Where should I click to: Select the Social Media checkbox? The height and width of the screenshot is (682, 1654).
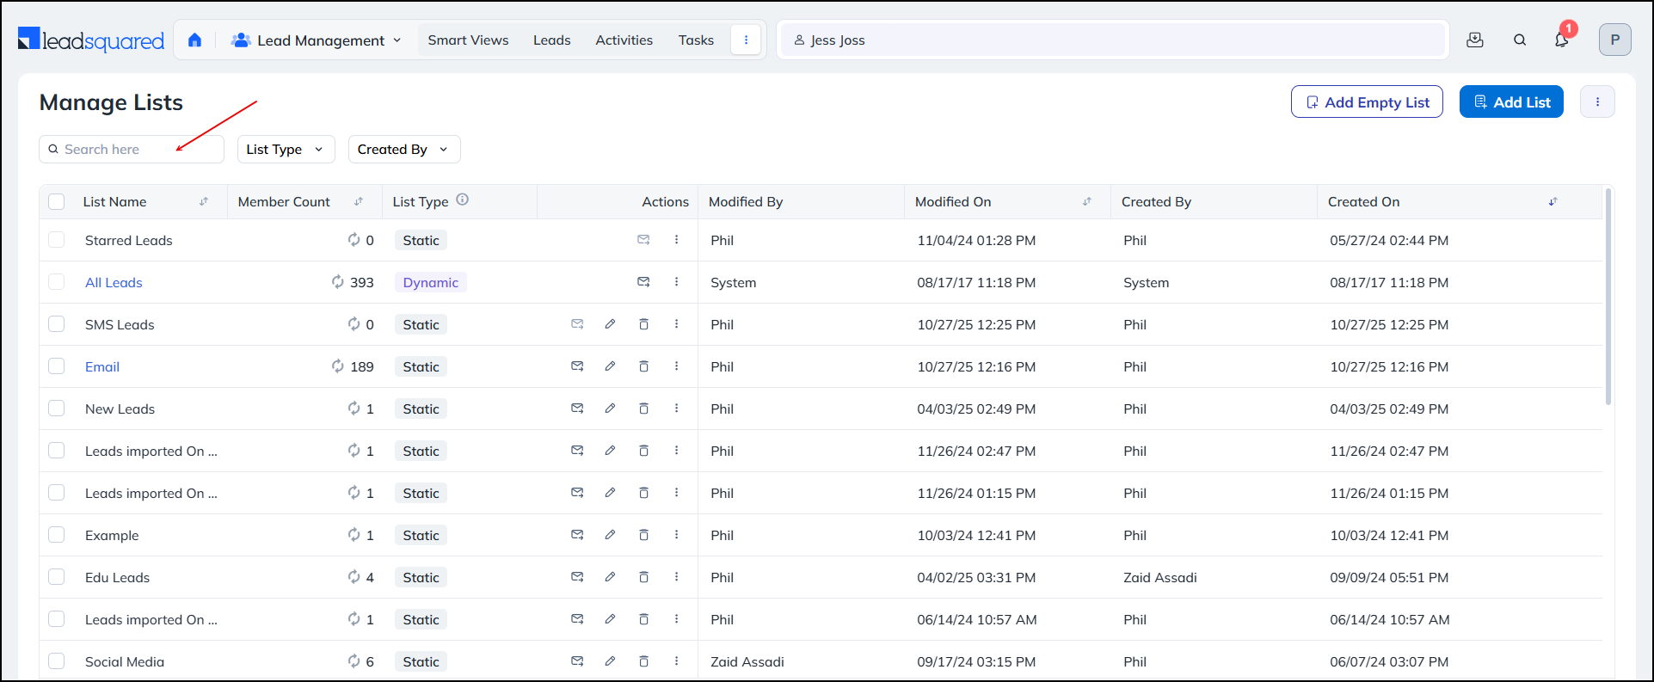coord(57,661)
